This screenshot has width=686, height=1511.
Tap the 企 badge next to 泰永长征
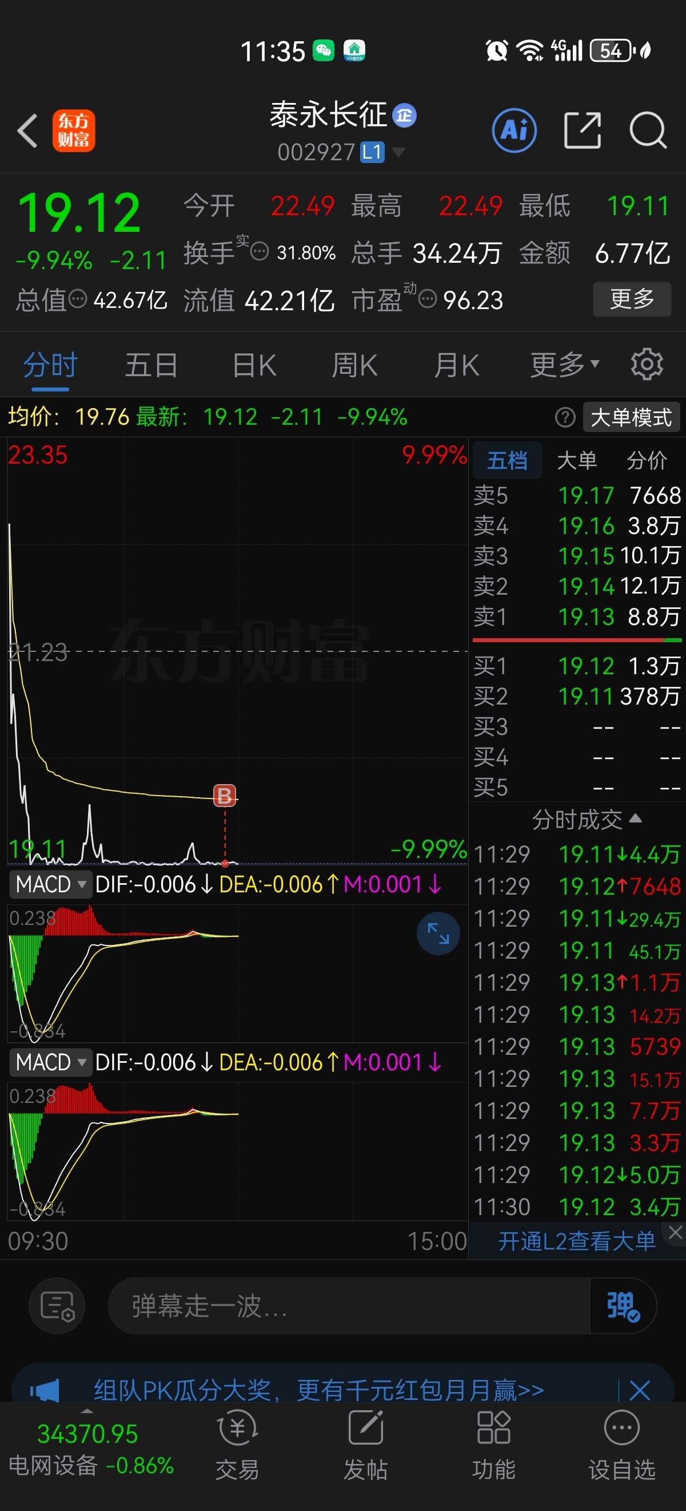coord(404,115)
